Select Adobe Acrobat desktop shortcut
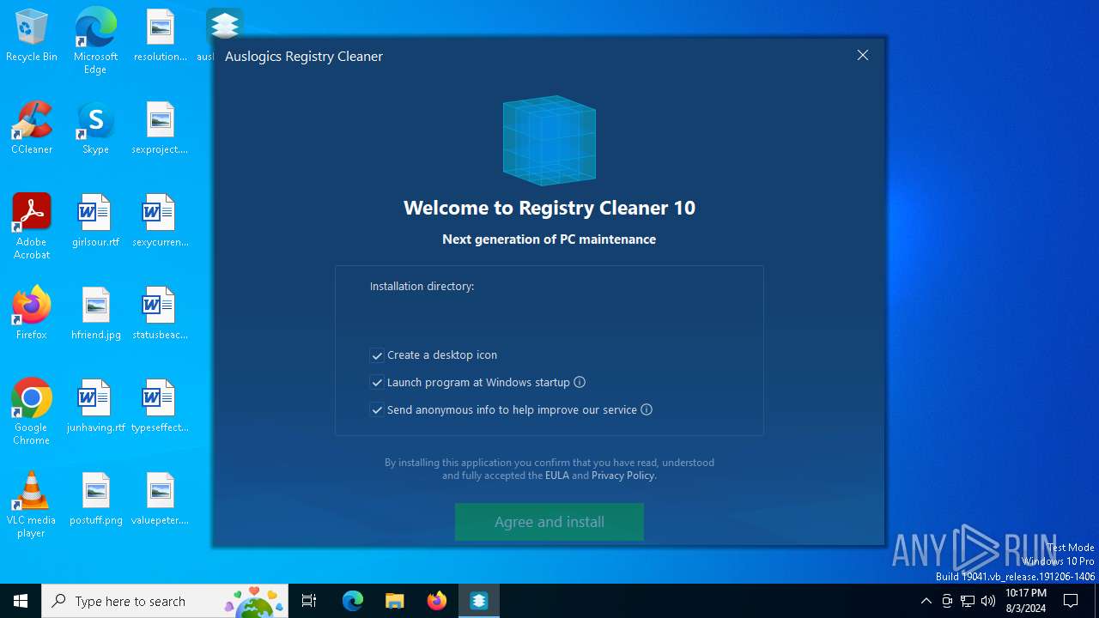Image resolution: width=1099 pixels, height=618 pixels. 32,227
